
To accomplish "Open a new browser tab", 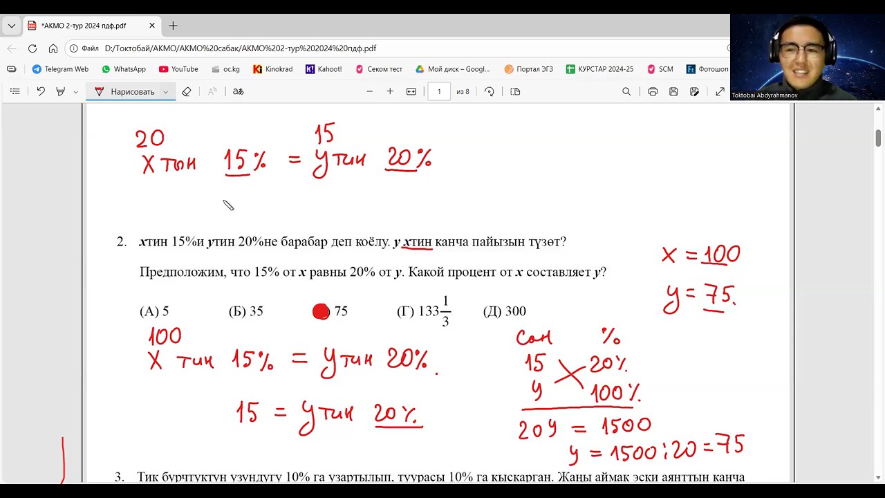I will click(x=173, y=26).
